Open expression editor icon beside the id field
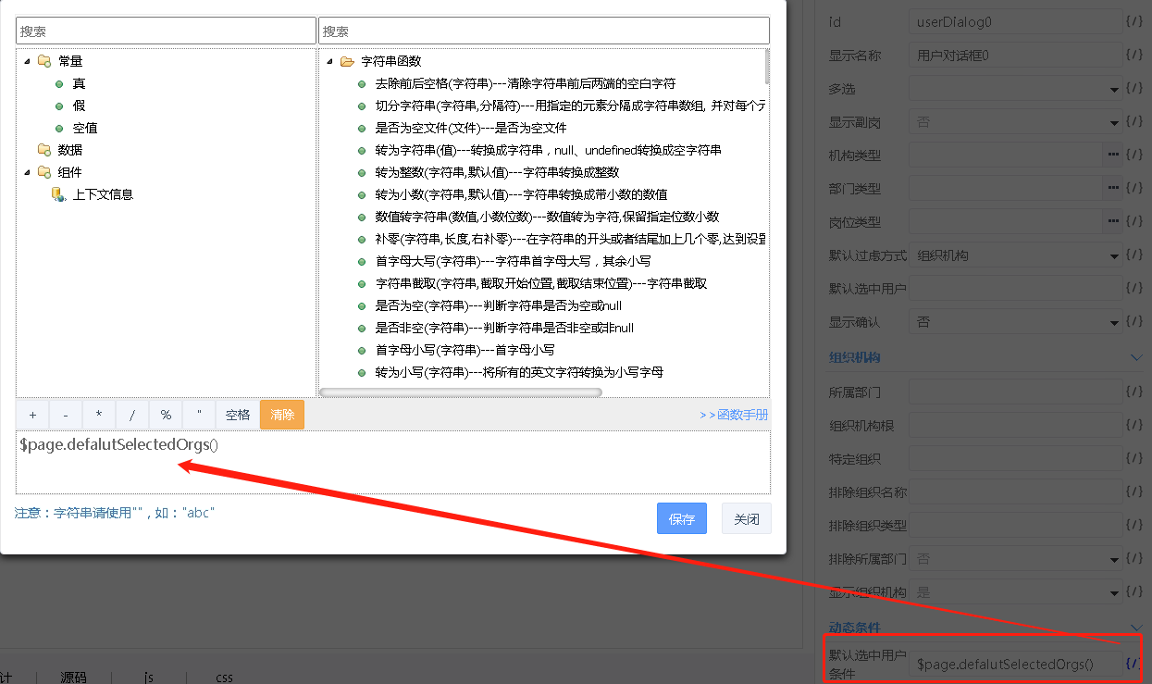 (1133, 21)
